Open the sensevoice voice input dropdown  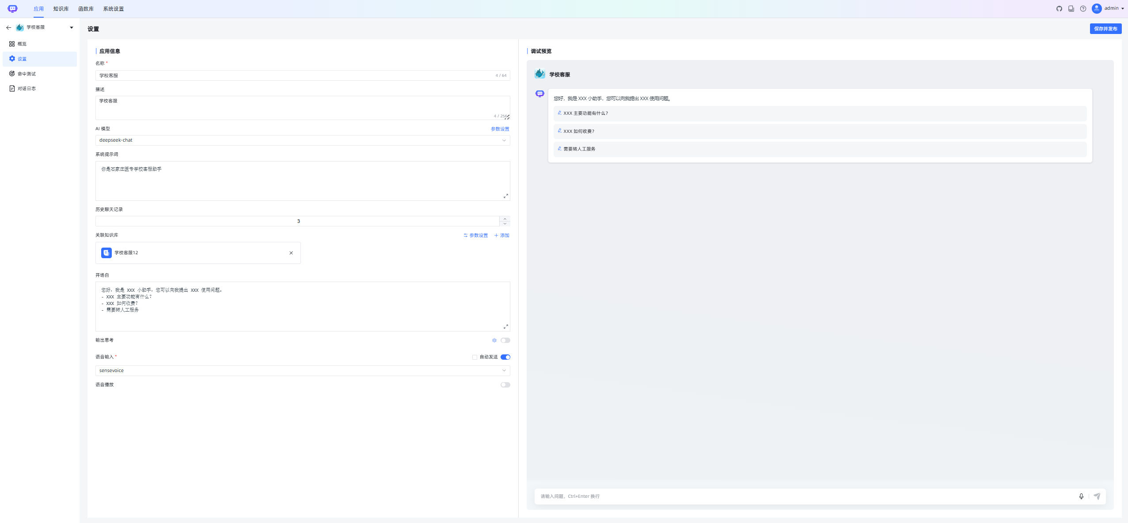pyautogui.click(x=302, y=371)
